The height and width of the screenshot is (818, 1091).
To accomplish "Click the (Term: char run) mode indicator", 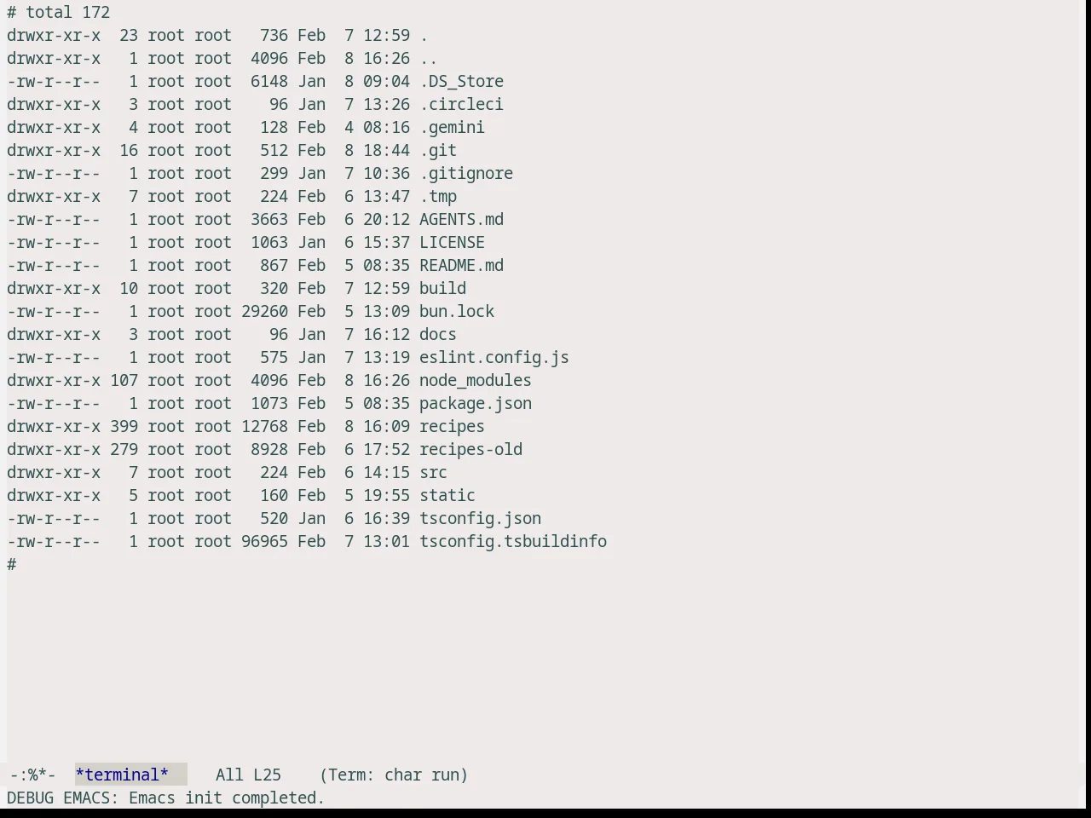I will [x=394, y=775].
